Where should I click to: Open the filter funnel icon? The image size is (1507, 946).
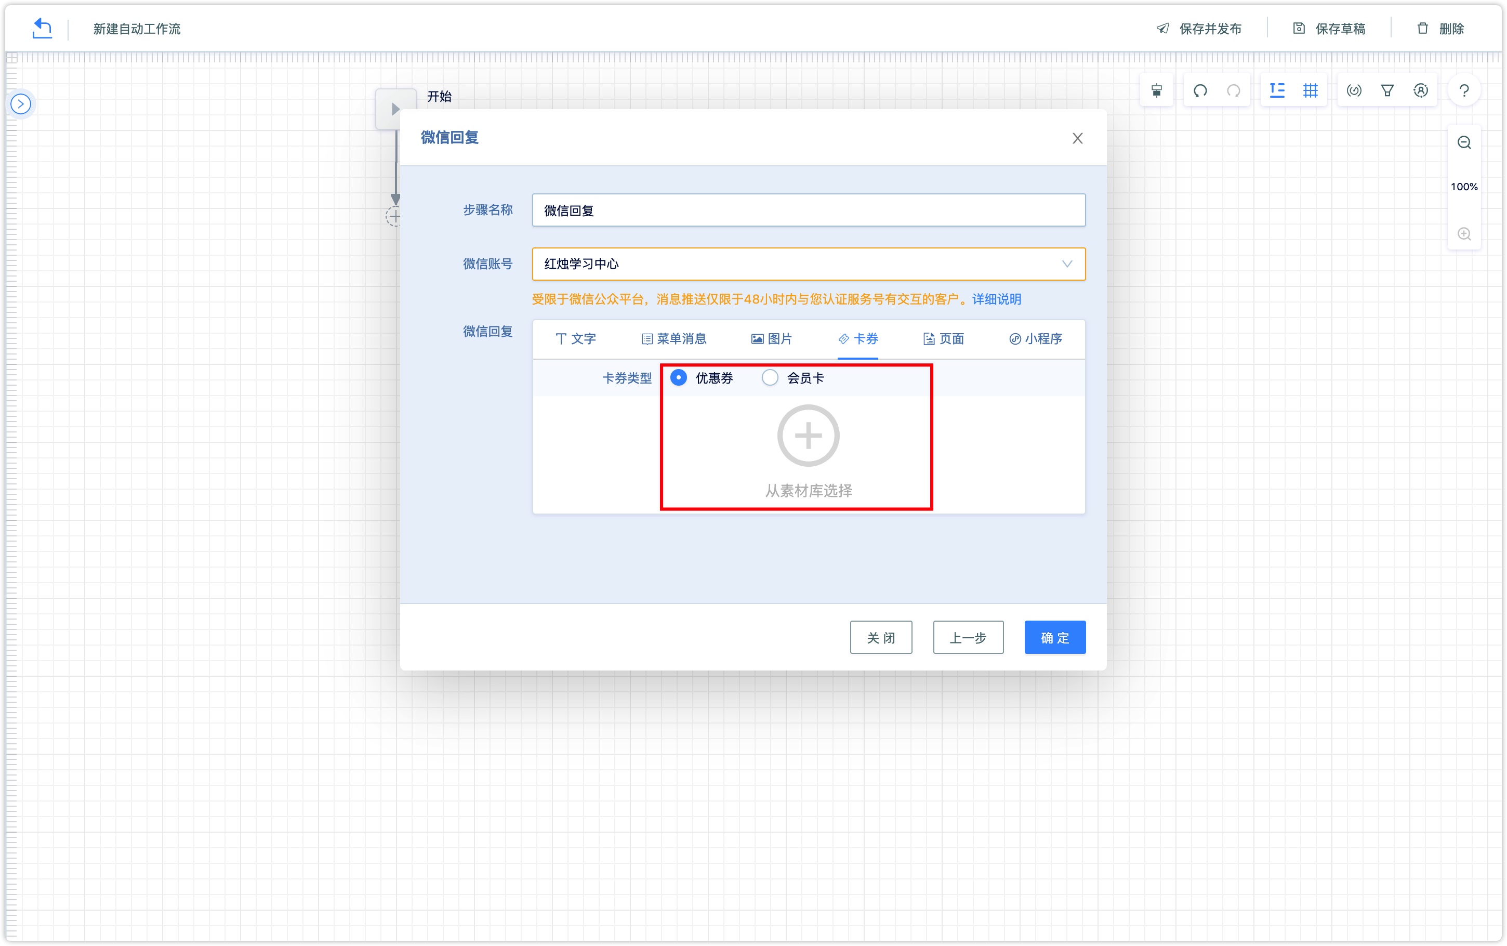1387,91
